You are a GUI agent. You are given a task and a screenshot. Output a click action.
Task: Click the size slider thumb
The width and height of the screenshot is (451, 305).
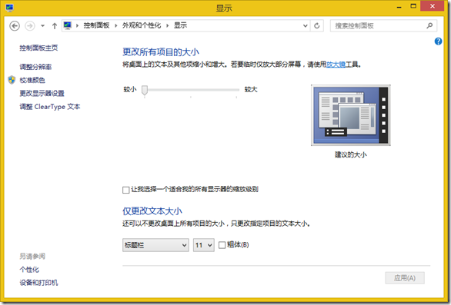coord(145,90)
